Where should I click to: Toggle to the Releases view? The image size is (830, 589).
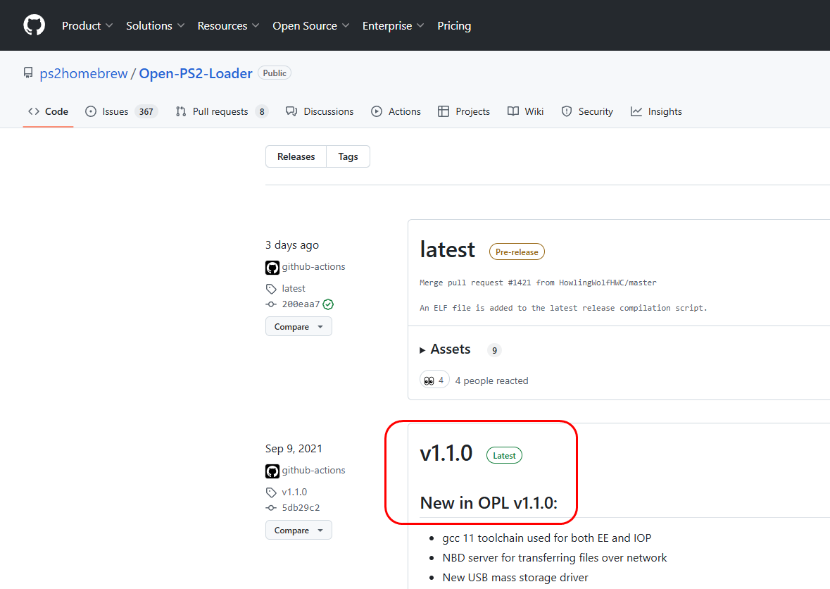tap(296, 156)
